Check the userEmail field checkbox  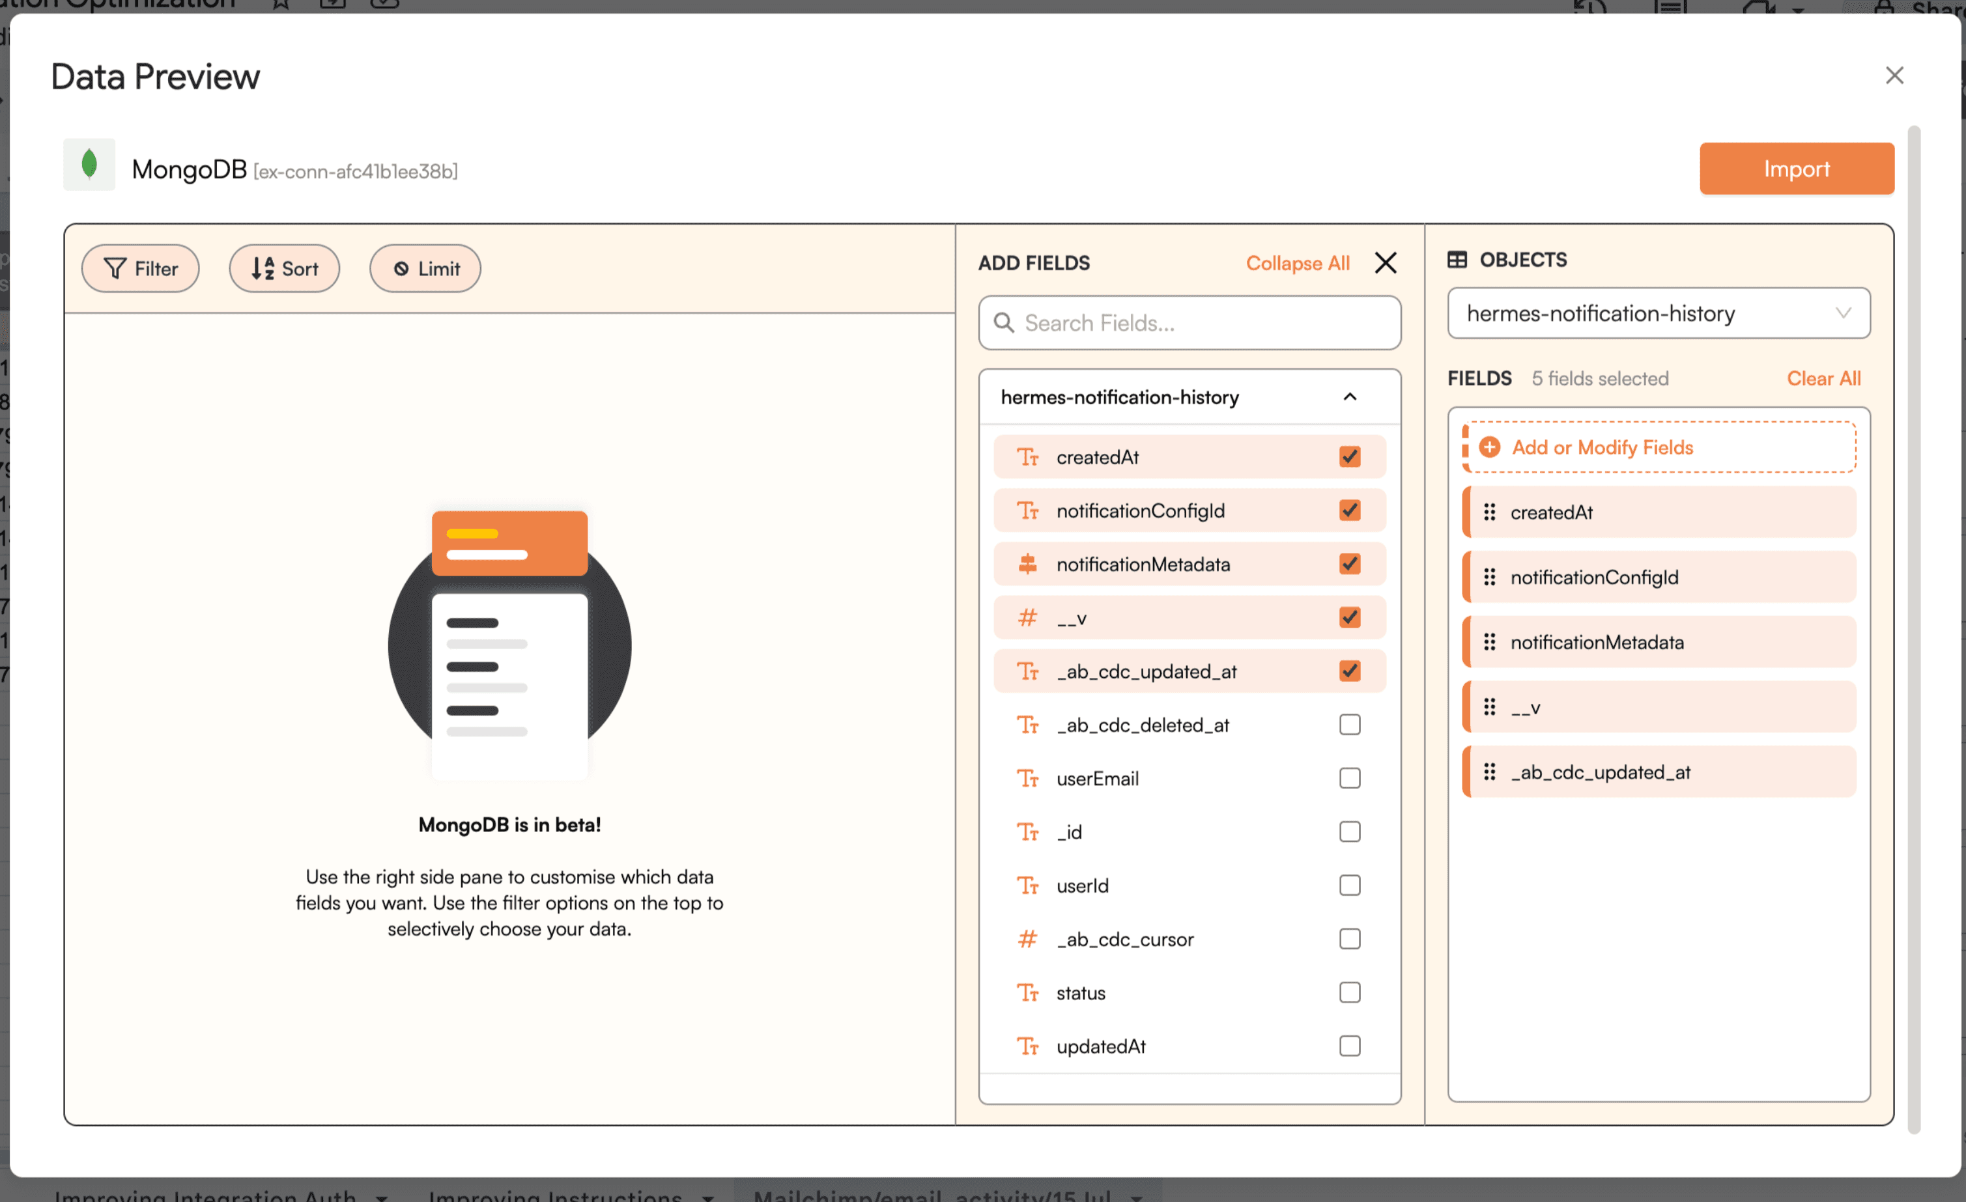[1350, 779]
